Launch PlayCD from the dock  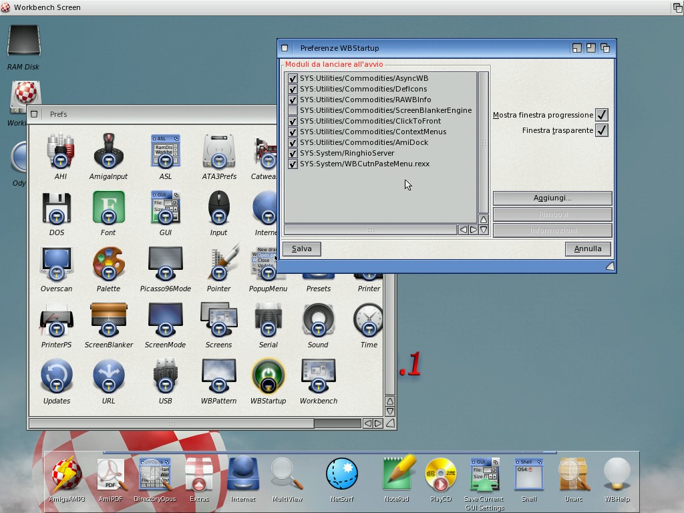tap(440, 475)
